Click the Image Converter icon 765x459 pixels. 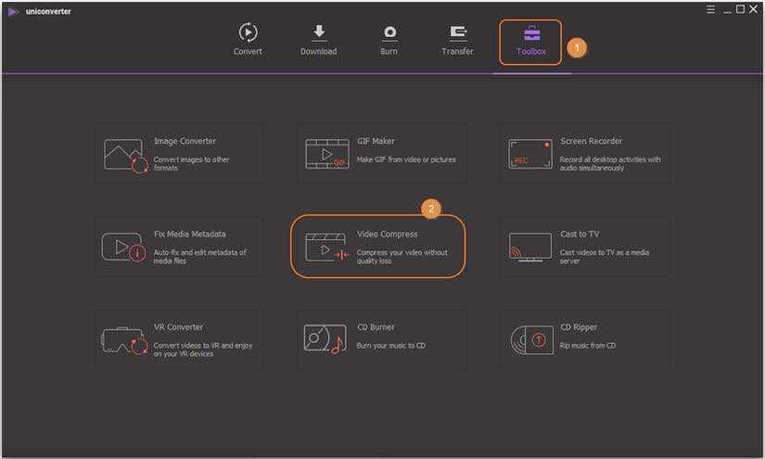125,154
